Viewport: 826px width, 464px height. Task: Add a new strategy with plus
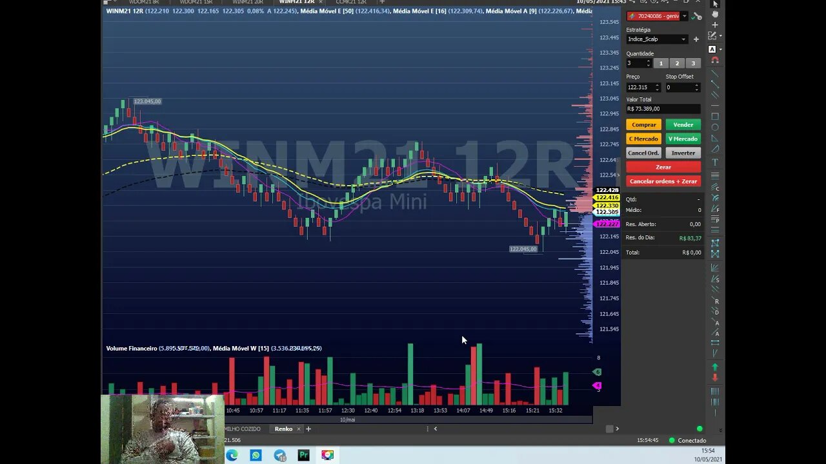(696, 39)
